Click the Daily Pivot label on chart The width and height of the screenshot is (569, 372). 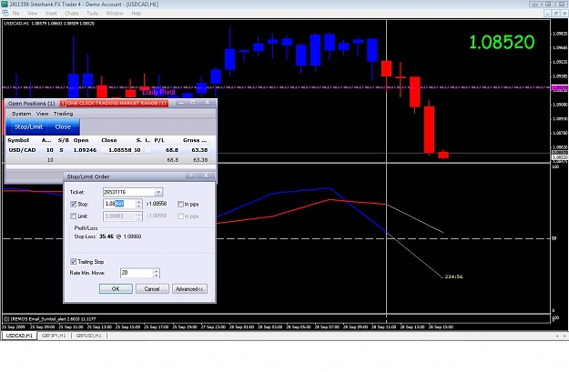click(158, 92)
